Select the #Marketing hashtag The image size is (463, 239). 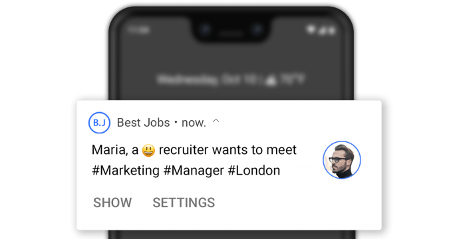(126, 171)
